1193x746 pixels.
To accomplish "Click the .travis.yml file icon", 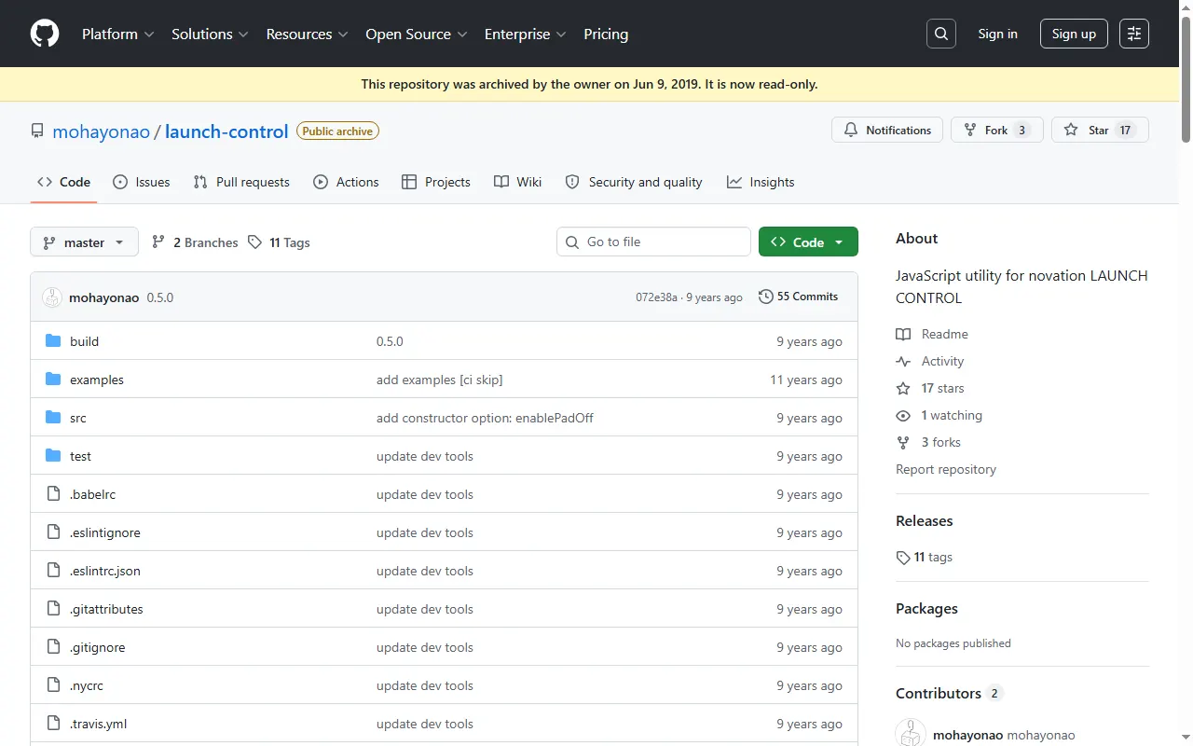I will pos(53,724).
